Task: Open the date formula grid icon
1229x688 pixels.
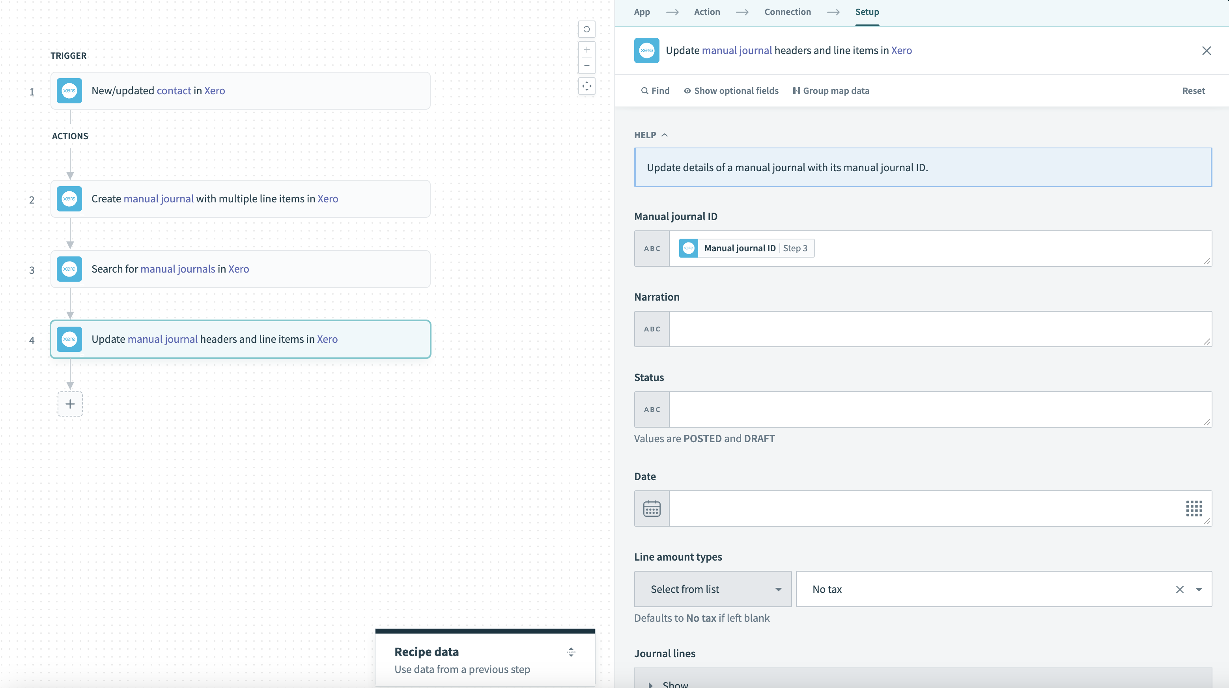Action: point(1194,509)
